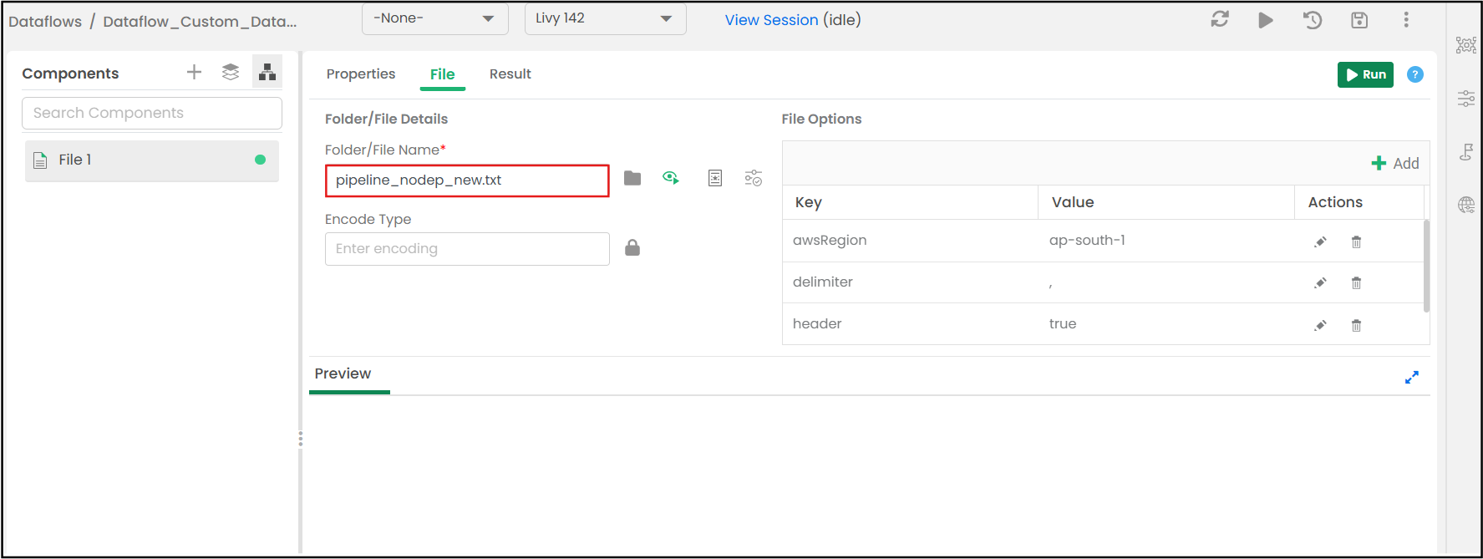Edit the awsRegion file option
Image resolution: width=1483 pixels, height=559 pixels.
point(1320,241)
